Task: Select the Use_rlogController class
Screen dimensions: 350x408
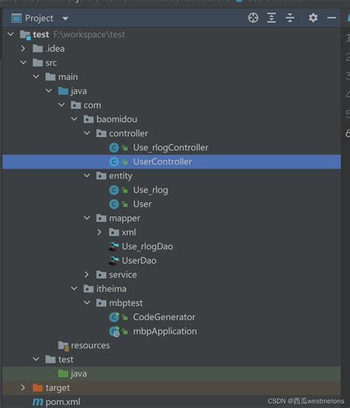Action: point(171,148)
